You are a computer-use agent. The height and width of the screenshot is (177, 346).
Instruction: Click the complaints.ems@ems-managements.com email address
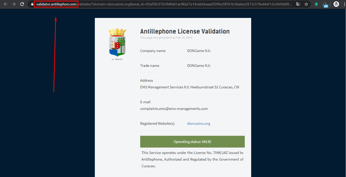click(x=174, y=109)
